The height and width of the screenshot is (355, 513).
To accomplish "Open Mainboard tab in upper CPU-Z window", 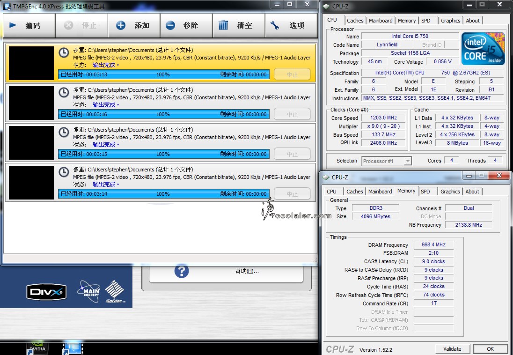I will click(x=381, y=20).
